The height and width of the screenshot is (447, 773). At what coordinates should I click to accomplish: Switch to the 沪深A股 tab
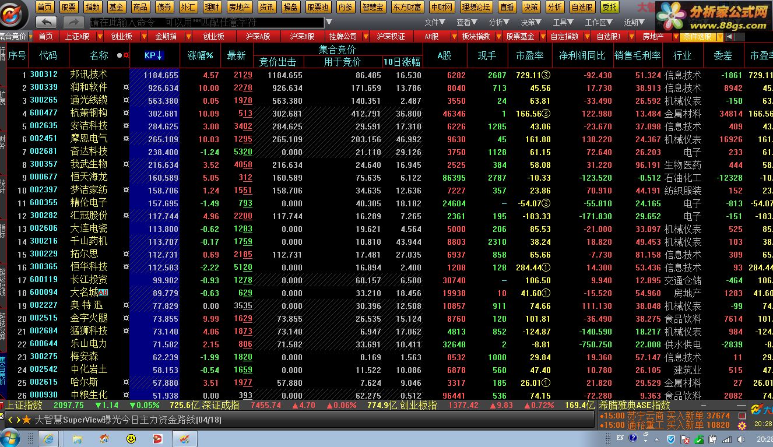tap(258, 36)
